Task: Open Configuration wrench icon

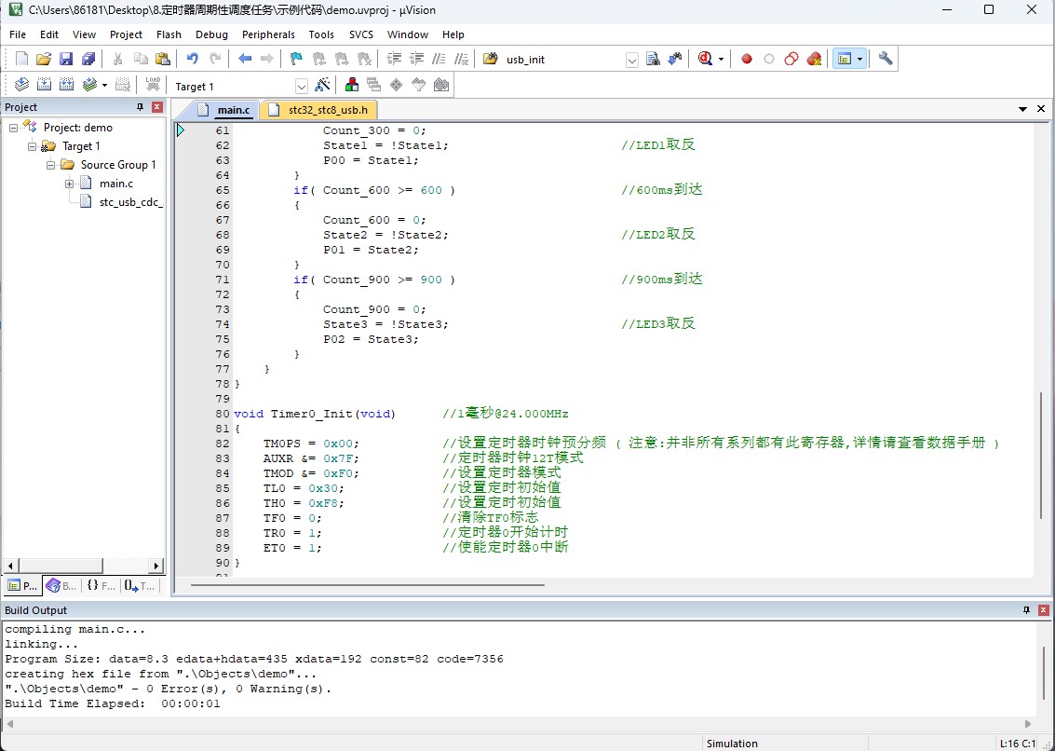Action: pyautogui.click(x=886, y=60)
